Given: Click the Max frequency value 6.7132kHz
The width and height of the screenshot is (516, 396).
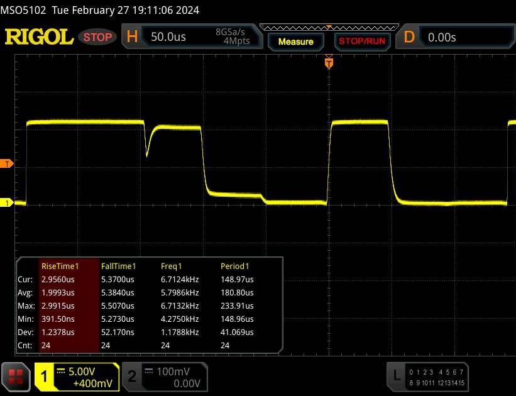Looking at the screenshot, I should (x=180, y=306).
